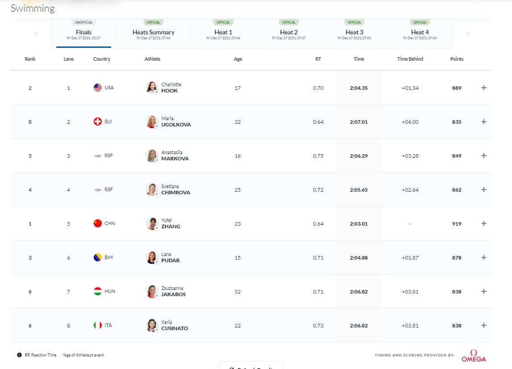Click the Italy flag icon
Image resolution: width=512 pixels, height=369 pixels.
tap(98, 325)
